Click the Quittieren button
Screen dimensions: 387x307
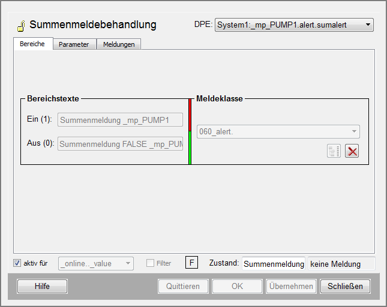click(x=183, y=286)
